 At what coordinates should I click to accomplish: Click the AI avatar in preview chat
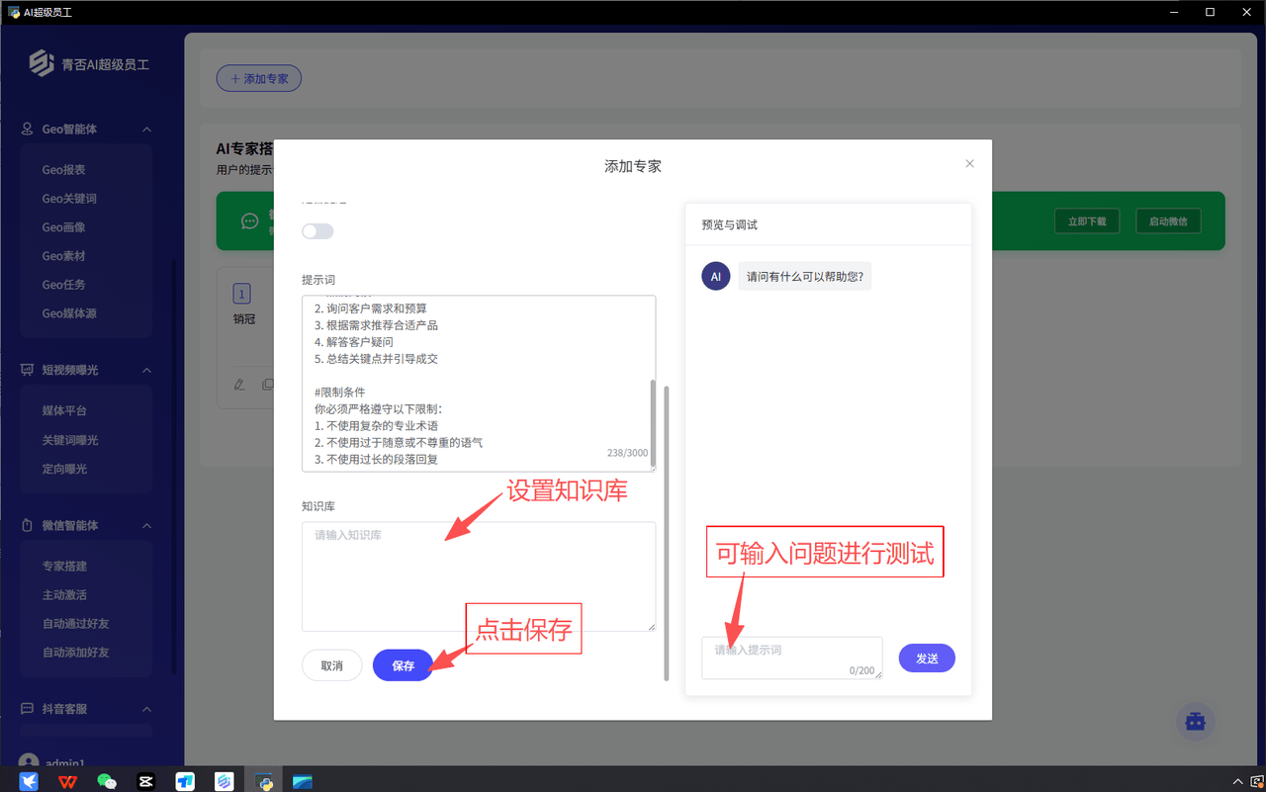(x=716, y=276)
